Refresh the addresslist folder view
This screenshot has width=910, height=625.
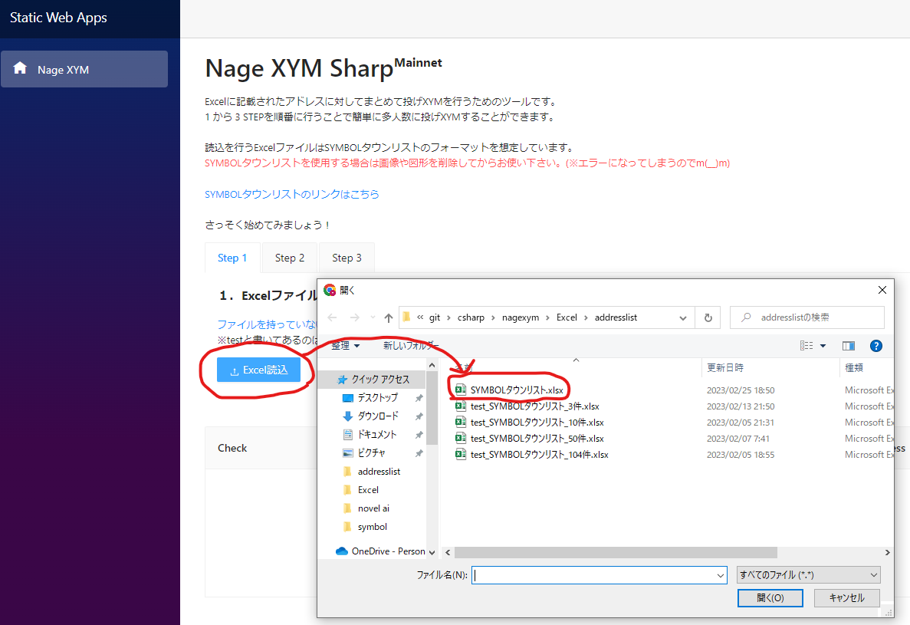tap(708, 317)
